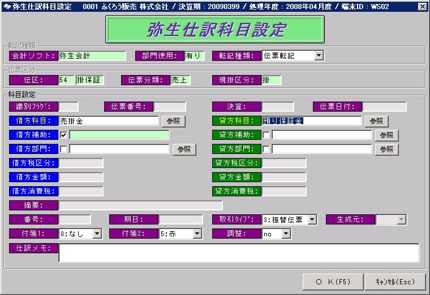Close the 弥生仕訳科目設定 window
430x295 pixels.
pyautogui.click(x=423, y=7)
